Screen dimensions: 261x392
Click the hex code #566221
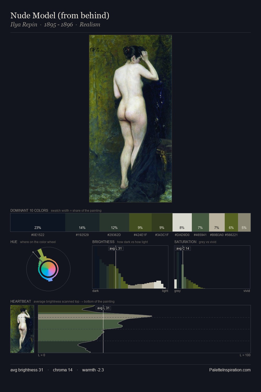(231, 235)
